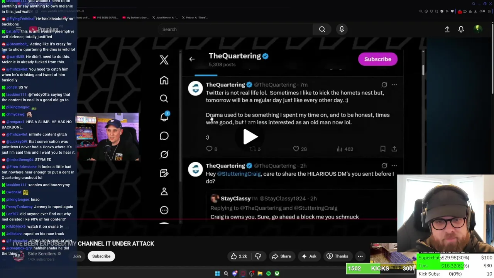The height and width of the screenshot is (278, 494).
Task: Activate voice search microphone icon
Action: 342,29
